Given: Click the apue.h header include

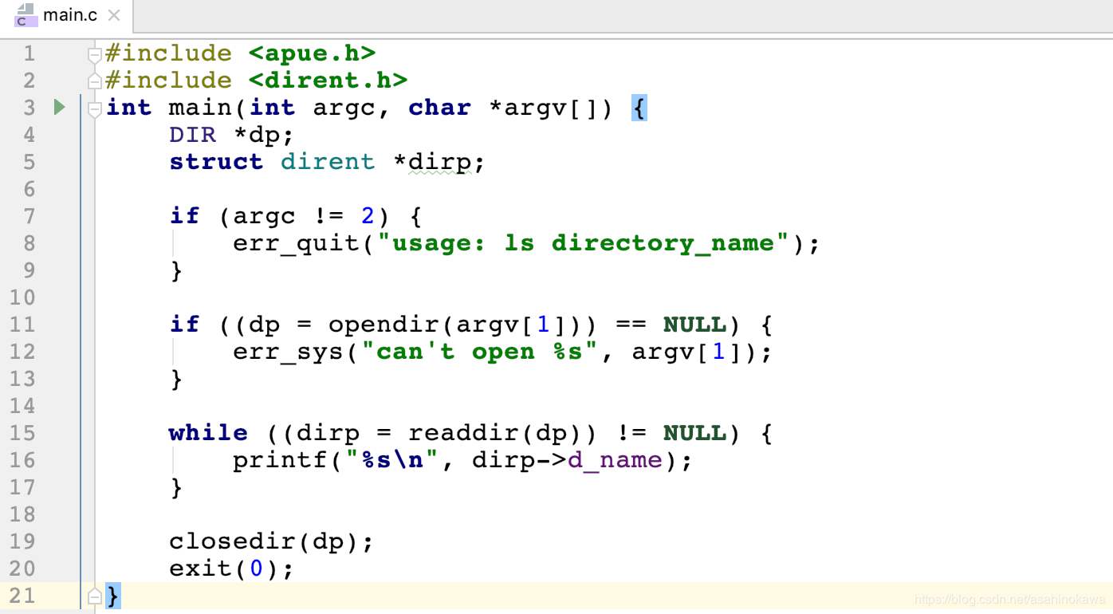Looking at the screenshot, I should point(312,53).
